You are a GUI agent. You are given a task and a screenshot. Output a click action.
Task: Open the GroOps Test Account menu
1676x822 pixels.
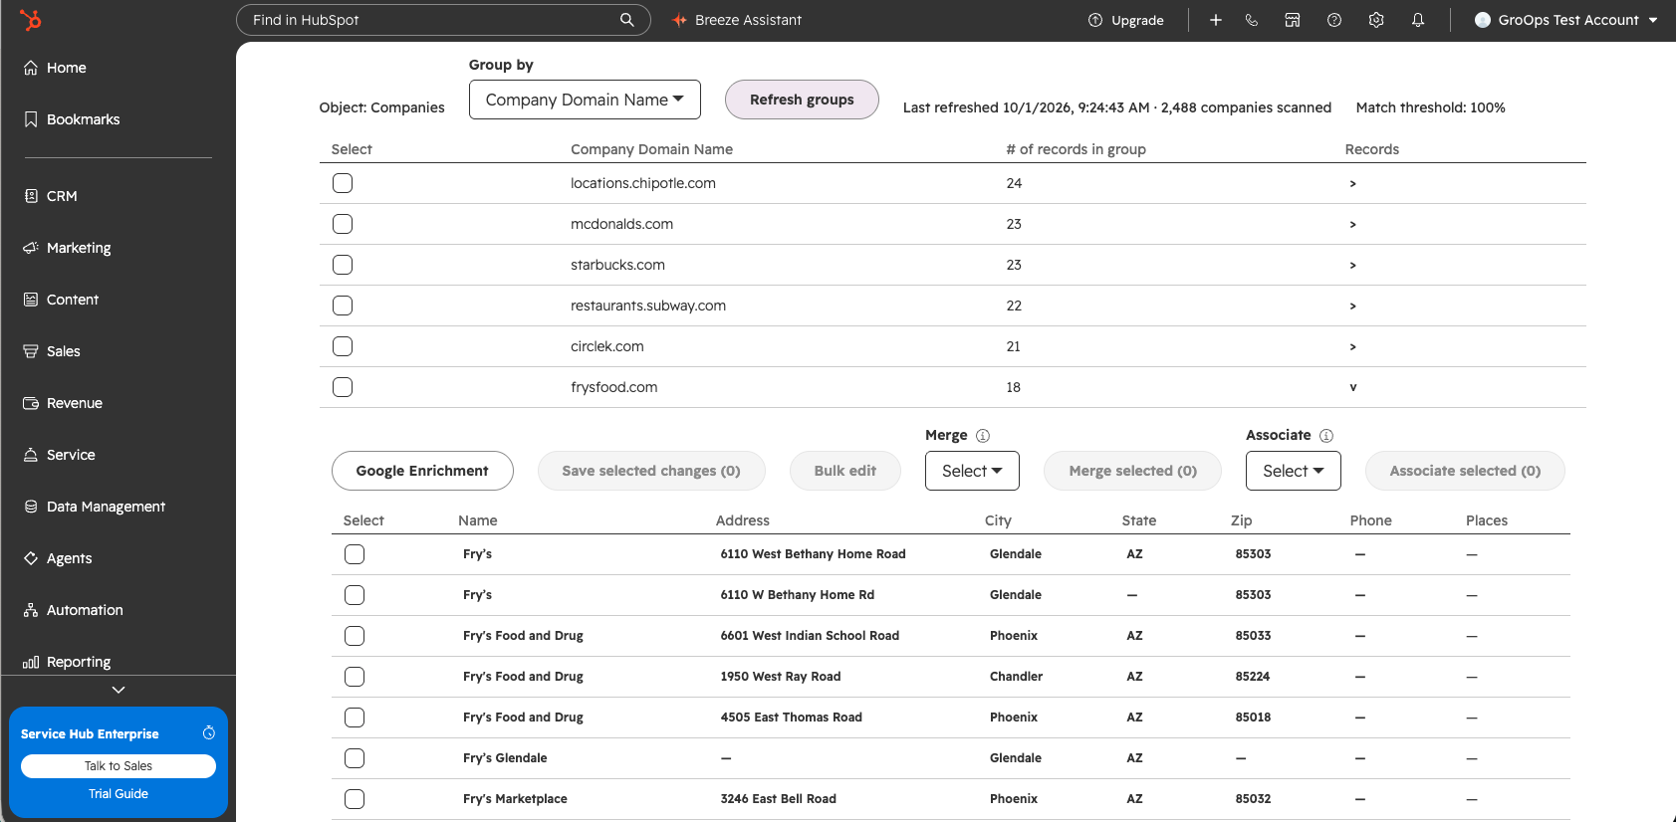(x=1565, y=20)
